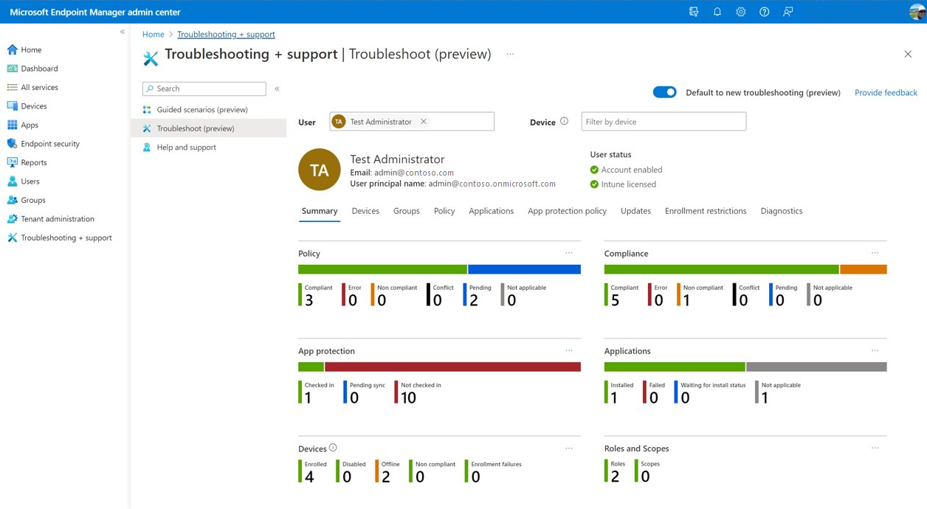Click App protection red bar segment

452,367
